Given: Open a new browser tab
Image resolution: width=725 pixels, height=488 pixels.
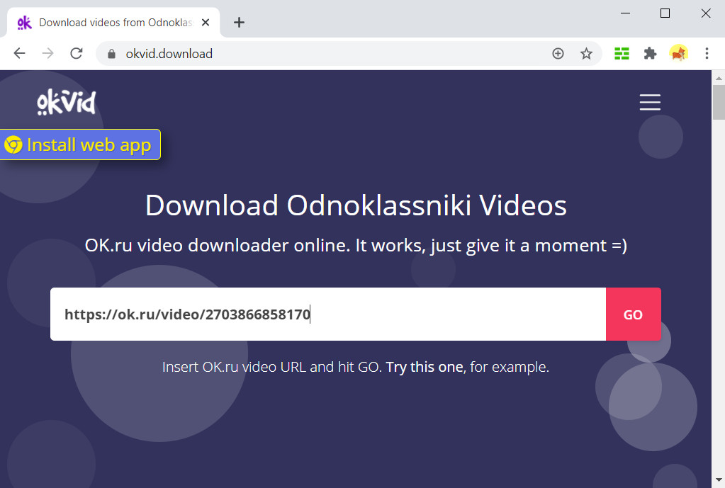Looking at the screenshot, I should click(x=239, y=22).
